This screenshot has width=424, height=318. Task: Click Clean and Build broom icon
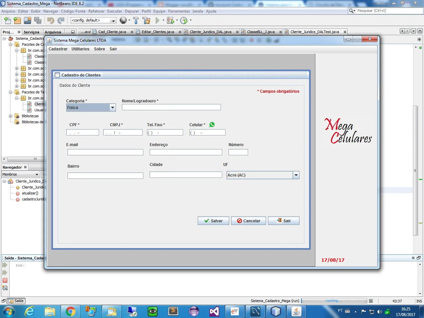tap(146, 21)
